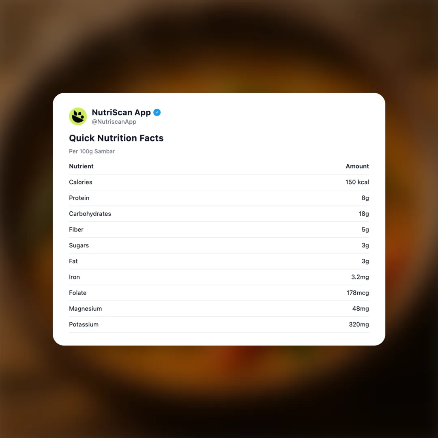Select the Magnesium row label

[x=85, y=309]
